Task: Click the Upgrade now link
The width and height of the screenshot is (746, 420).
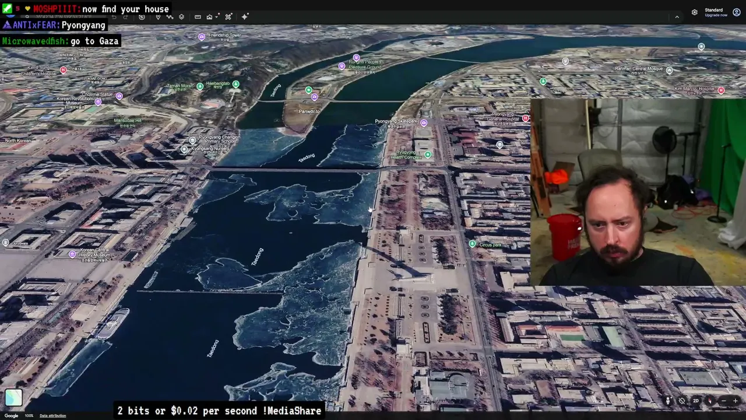Action: pyautogui.click(x=716, y=15)
